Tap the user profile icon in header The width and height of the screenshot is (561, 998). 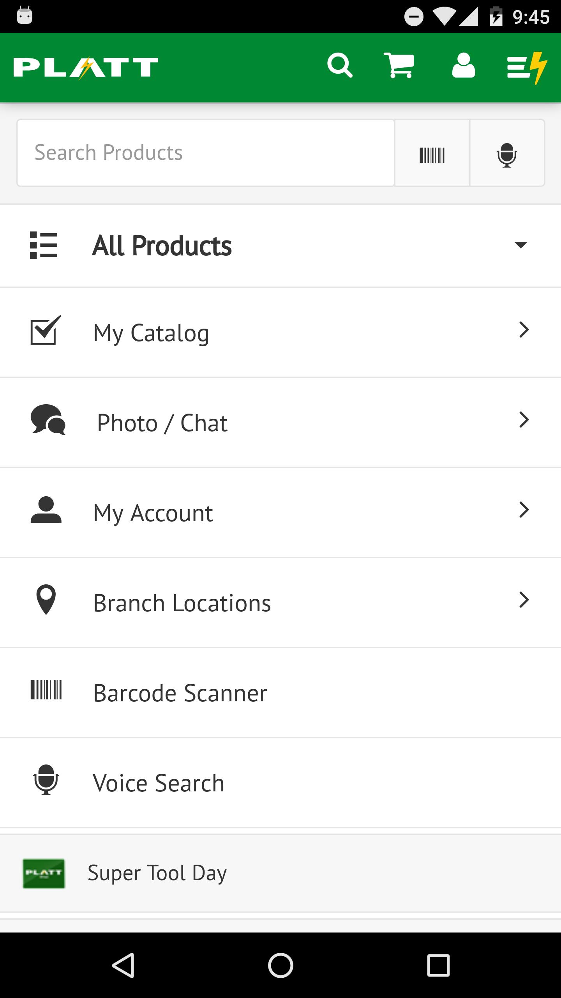463,66
